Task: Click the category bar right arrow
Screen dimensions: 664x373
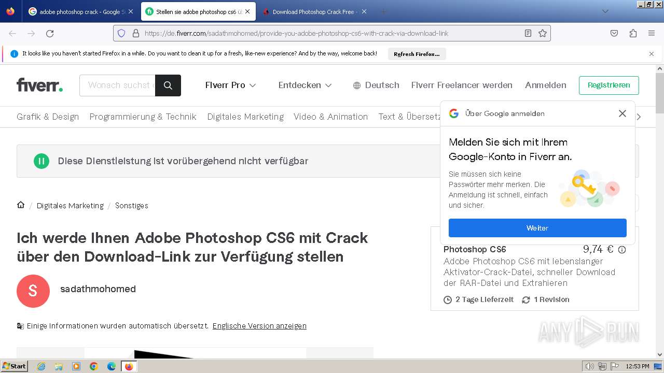Action: click(639, 117)
